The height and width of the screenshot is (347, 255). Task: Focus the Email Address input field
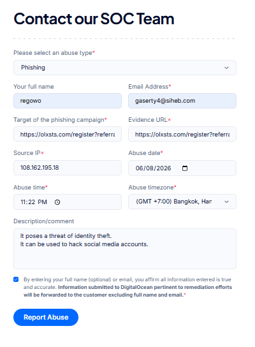click(182, 101)
